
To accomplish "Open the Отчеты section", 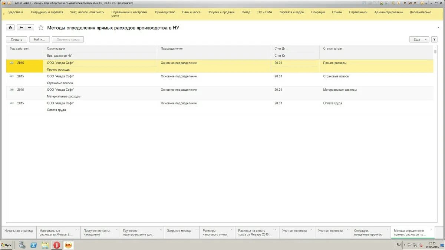I will 337,12.
